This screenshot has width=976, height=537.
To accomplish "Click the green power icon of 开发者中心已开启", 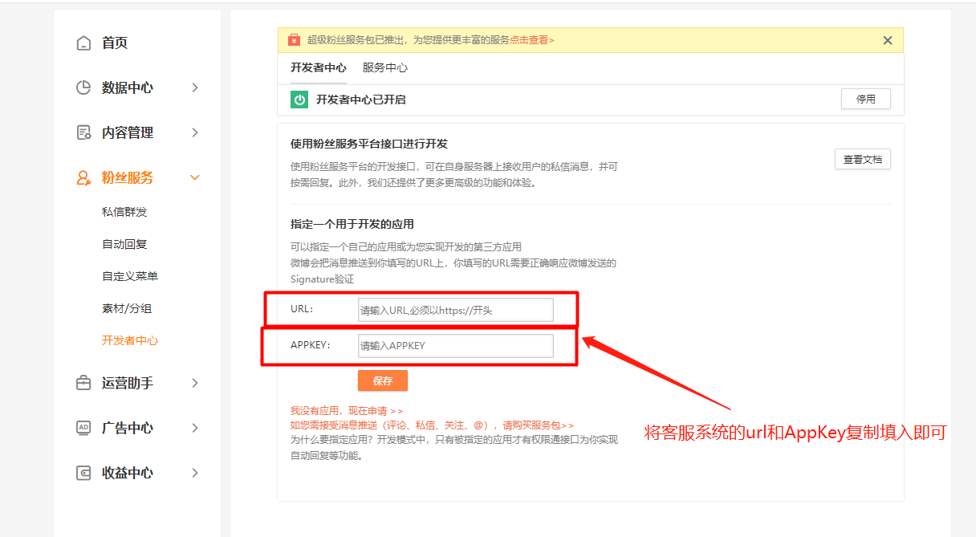I will [299, 100].
